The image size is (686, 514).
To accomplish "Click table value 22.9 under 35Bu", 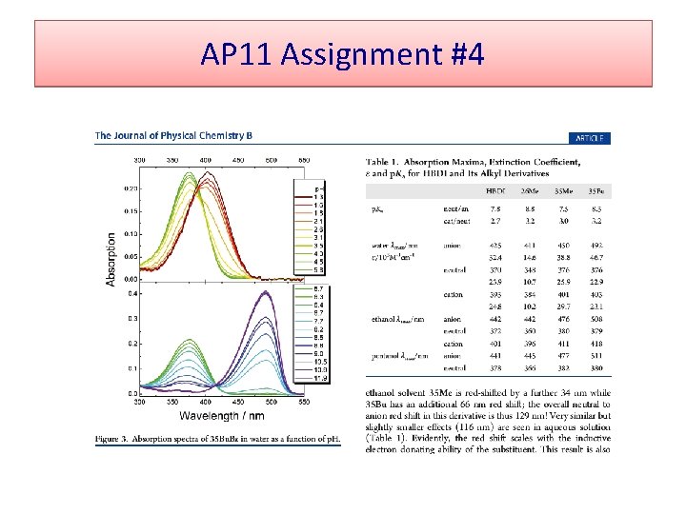I will pos(596,282).
